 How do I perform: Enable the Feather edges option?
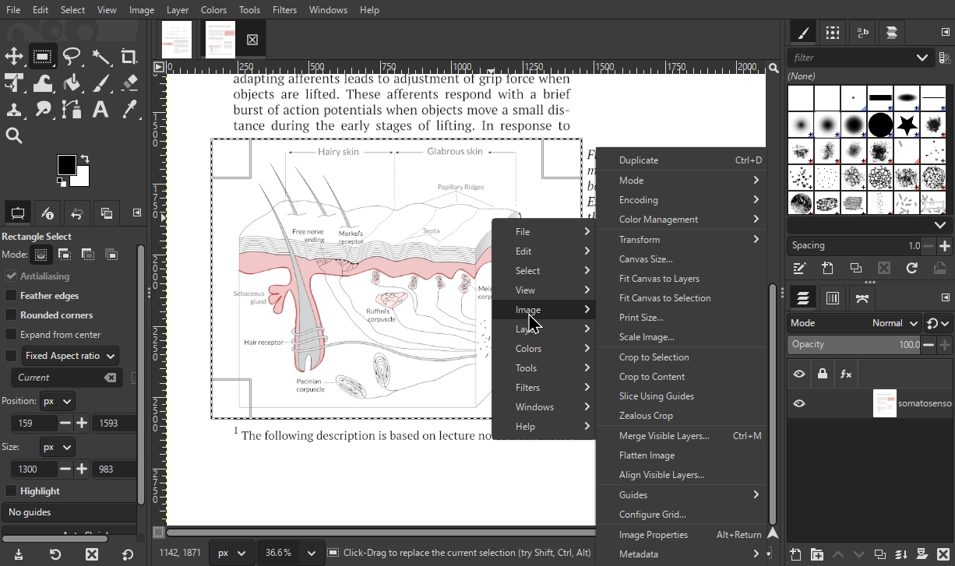11,296
